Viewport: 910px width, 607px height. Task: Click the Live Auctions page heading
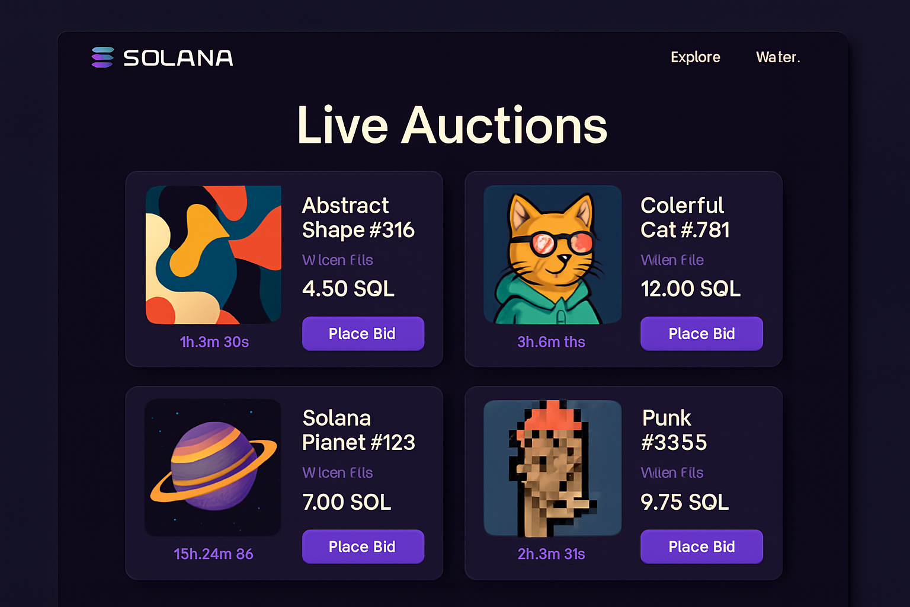click(452, 125)
